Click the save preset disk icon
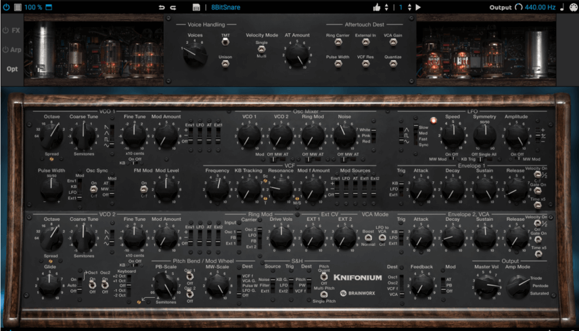The width and height of the screenshot is (579, 331). (196, 7)
